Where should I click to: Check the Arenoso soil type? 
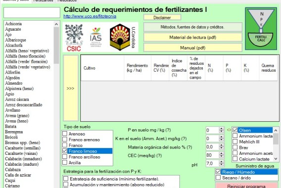65,134
